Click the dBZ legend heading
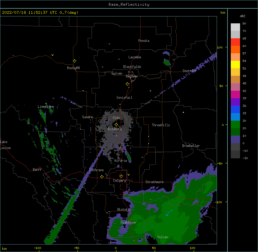 pyautogui.click(x=242, y=16)
